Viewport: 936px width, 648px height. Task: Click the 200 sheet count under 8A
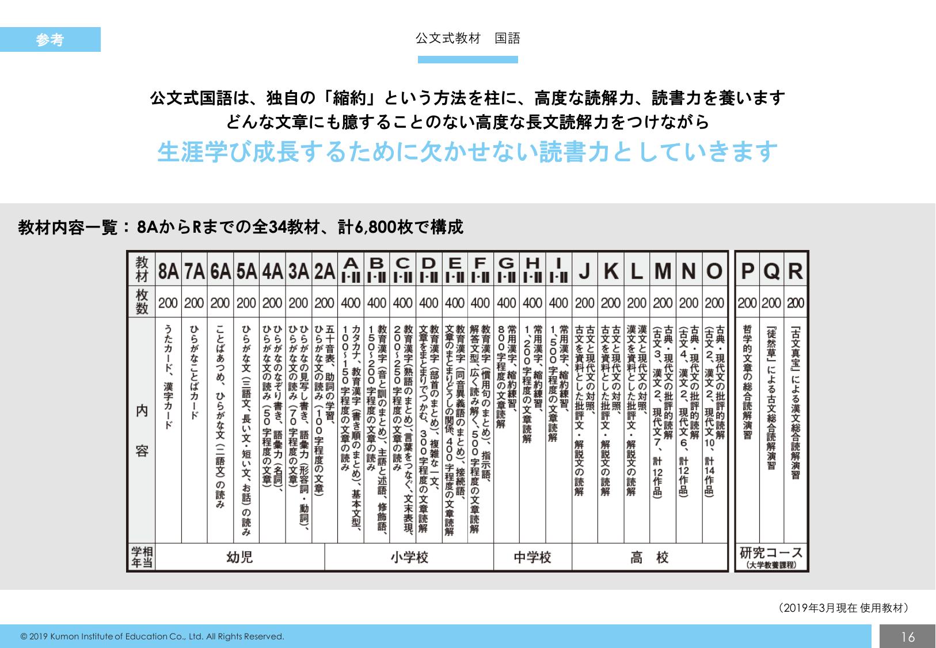click(168, 303)
